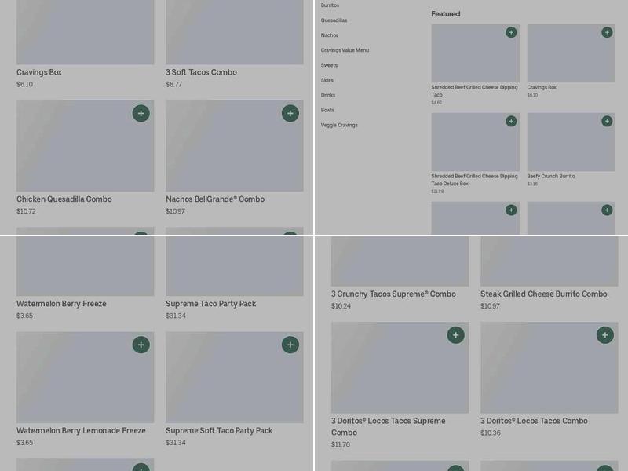The image size is (628, 471).
Task: Add Featured Shredded Beef Grilled Cheese Dipping Taco
Action: [x=511, y=32]
